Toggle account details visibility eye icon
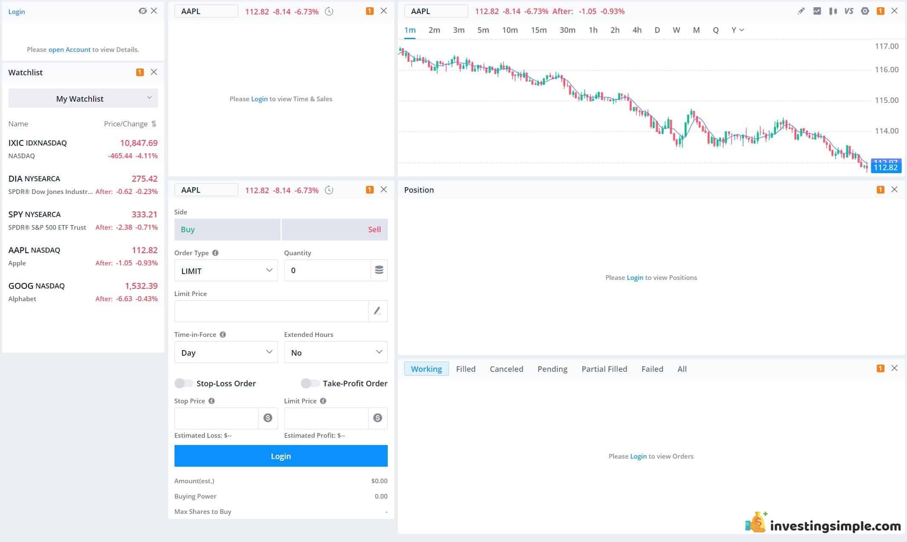 tap(143, 11)
